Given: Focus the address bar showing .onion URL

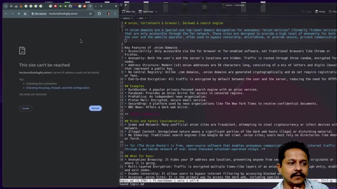Looking at the screenshot, I should click(x=63, y=14).
